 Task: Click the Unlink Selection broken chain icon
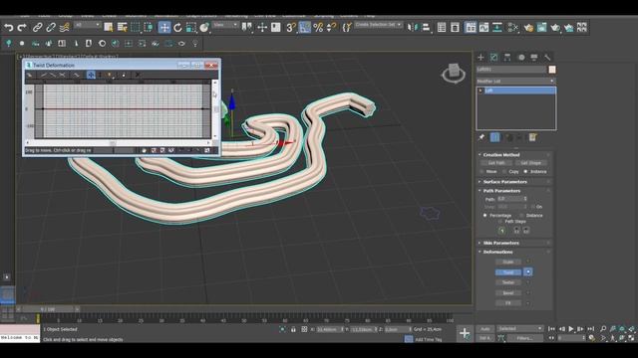click(51, 27)
